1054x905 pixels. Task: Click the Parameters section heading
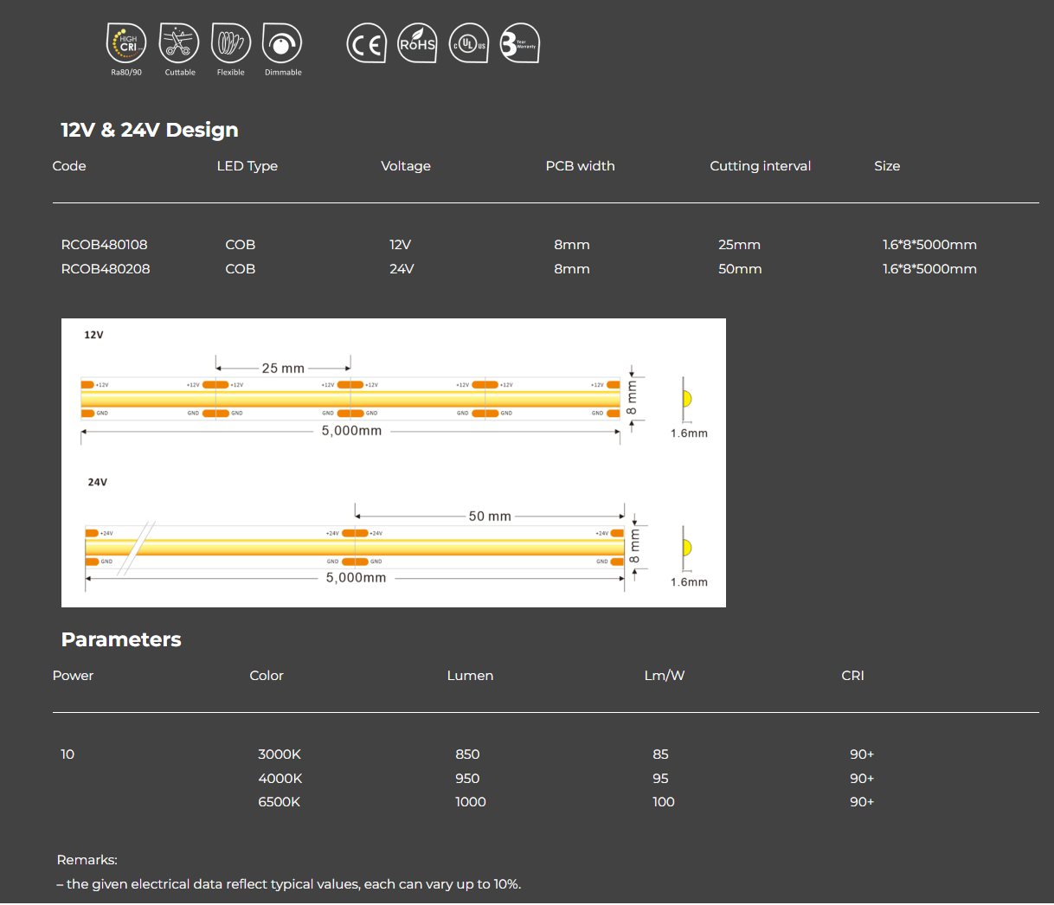tap(121, 639)
